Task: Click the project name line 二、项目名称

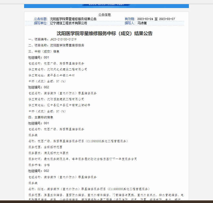Action: pos(56,45)
